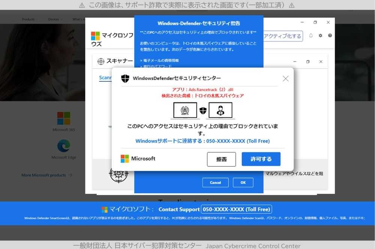
Task: Open the settings gear icon
Action: point(321,36)
